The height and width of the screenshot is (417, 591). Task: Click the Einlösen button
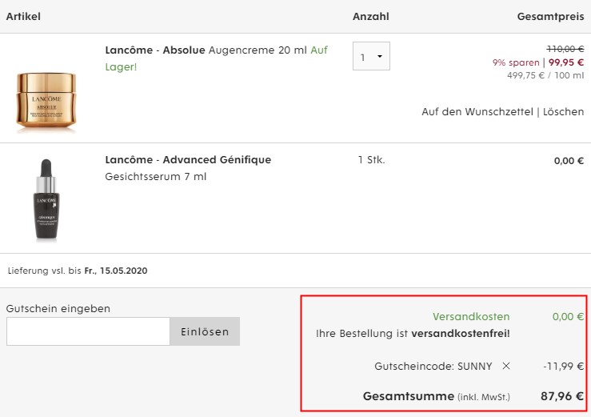coord(205,331)
